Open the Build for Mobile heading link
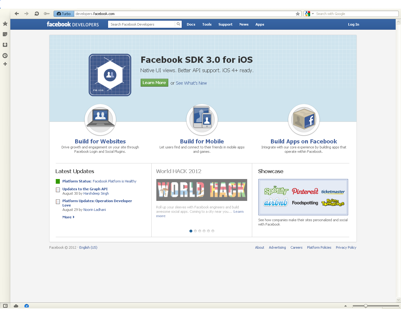The height and width of the screenshot is (309, 401). coord(202,142)
